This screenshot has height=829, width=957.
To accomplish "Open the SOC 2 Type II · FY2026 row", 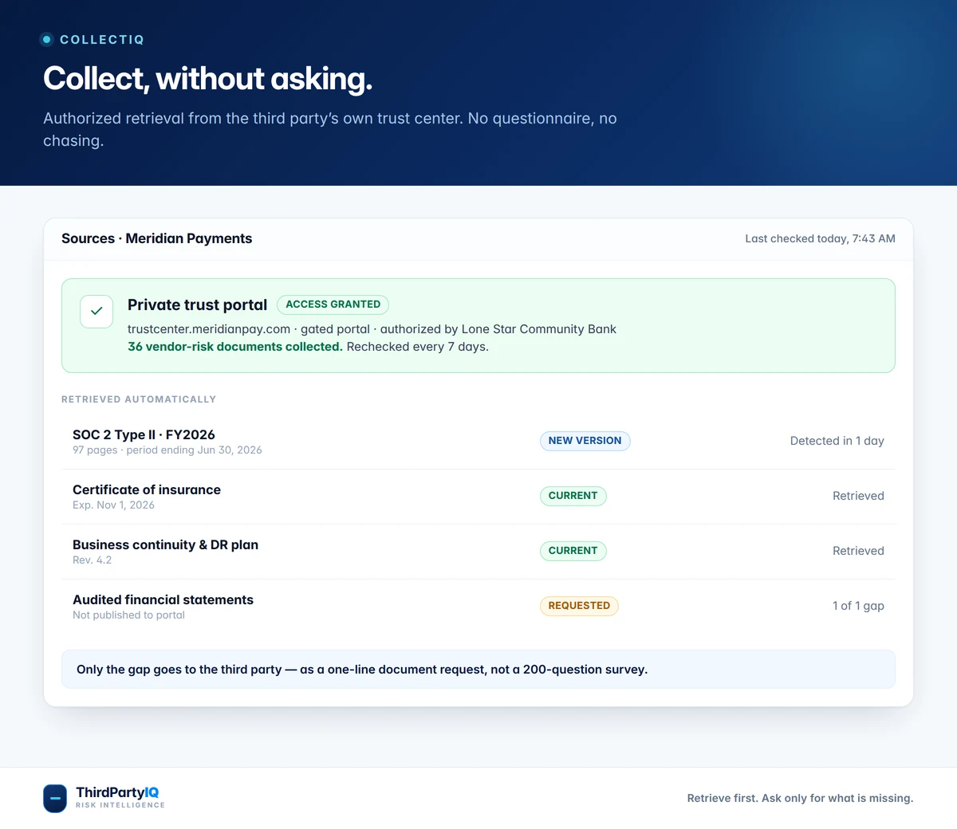I will [478, 442].
